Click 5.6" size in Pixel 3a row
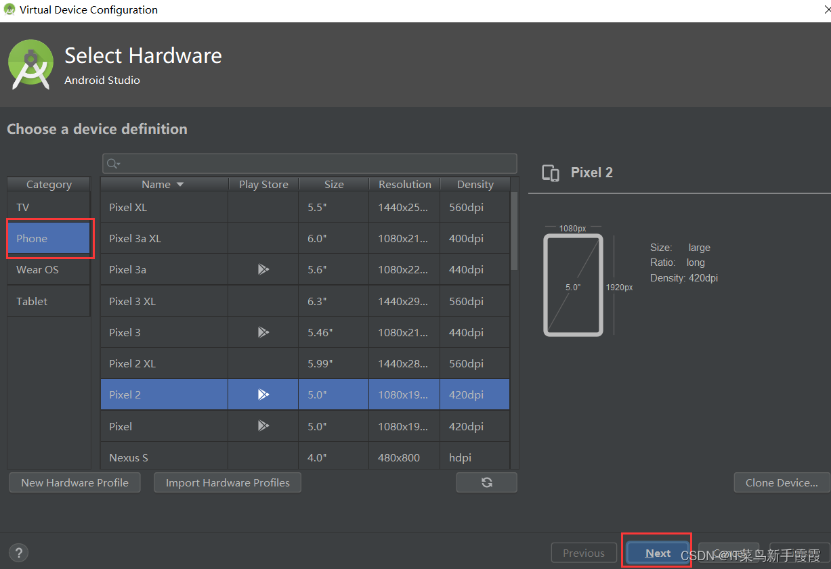Viewport: 831px width, 569px height. coord(334,269)
